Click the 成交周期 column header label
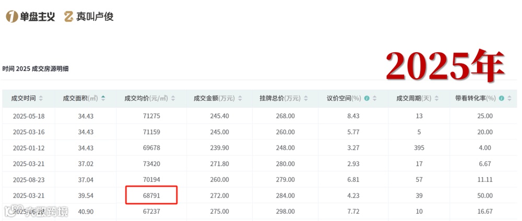The image size is (522, 221). click(x=414, y=99)
